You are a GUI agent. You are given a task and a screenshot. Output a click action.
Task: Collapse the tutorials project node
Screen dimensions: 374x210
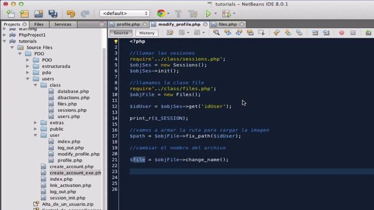pyautogui.click(x=4, y=41)
